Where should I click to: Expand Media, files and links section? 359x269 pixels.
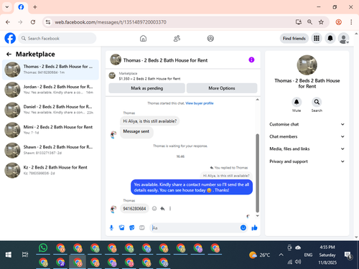click(x=307, y=148)
